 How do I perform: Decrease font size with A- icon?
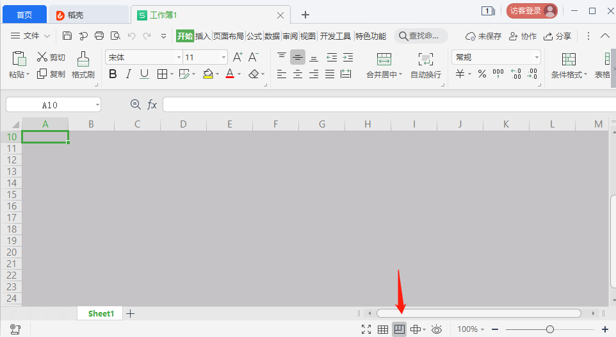pyautogui.click(x=254, y=57)
